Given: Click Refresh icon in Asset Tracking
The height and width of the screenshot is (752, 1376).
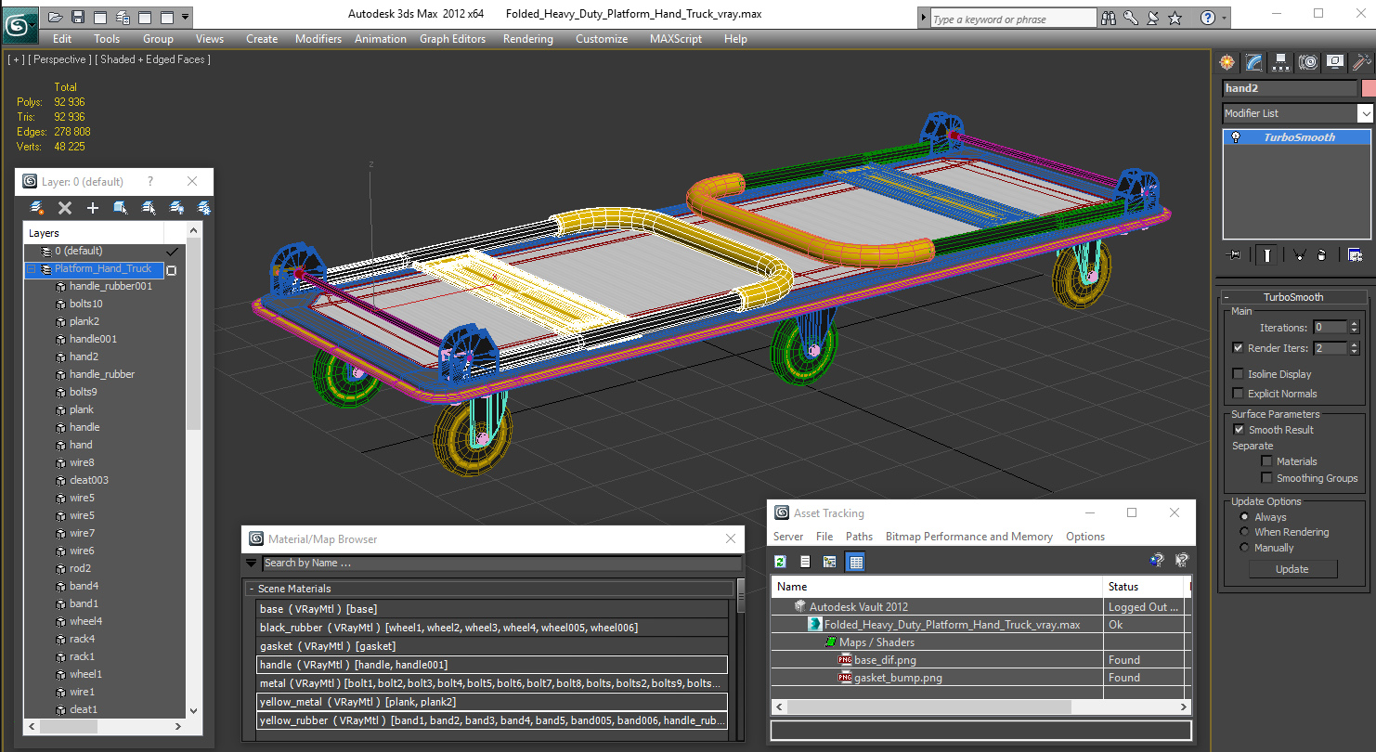Looking at the screenshot, I should tap(781, 562).
